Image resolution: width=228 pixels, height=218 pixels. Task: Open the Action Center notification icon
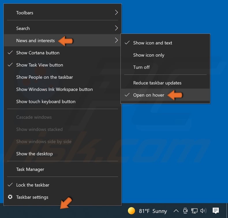216,211
